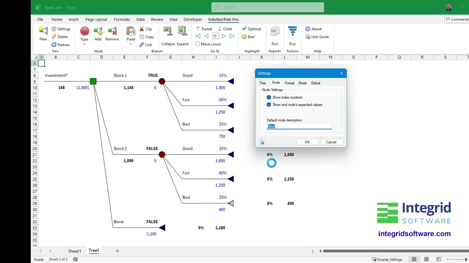The width and height of the screenshot is (469, 263).
Task: Open the User Guide
Action: coord(317,37)
